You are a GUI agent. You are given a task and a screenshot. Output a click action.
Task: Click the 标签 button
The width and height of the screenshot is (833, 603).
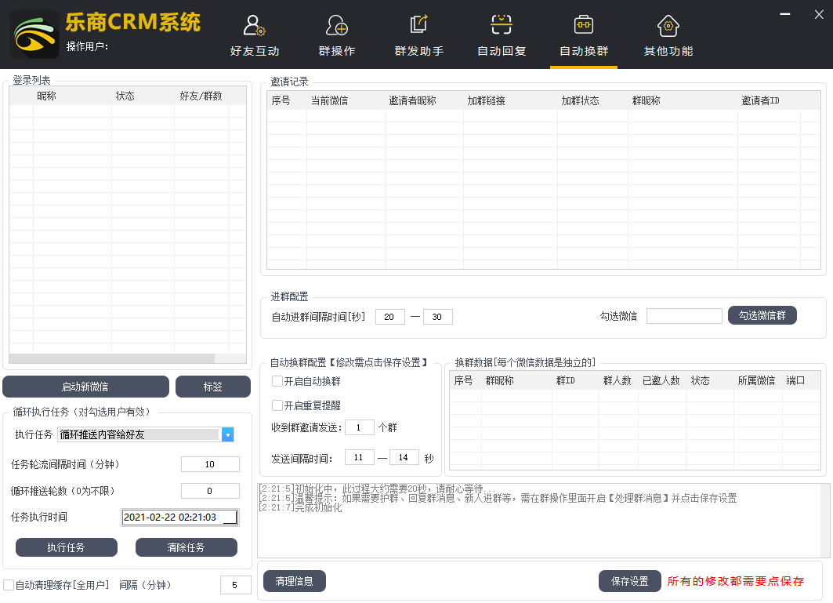click(x=212, y=387)
